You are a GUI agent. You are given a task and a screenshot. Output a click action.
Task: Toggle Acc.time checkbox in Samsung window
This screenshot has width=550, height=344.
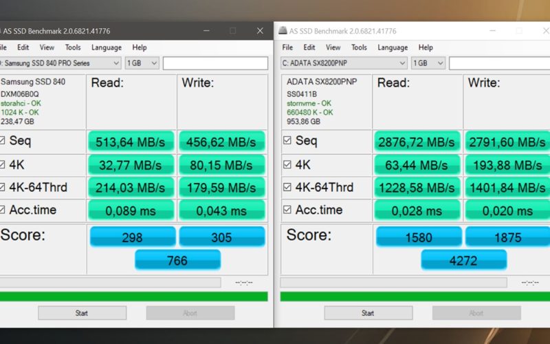tap(2, 210)
